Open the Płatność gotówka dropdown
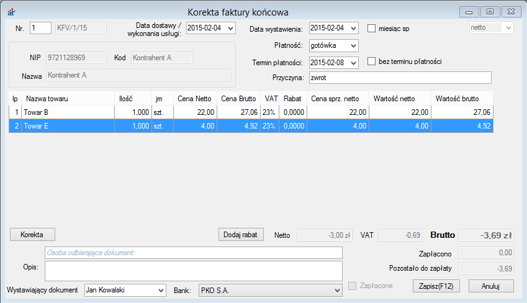The width and height of the screenshot is (527, 303). coord(353,45)
